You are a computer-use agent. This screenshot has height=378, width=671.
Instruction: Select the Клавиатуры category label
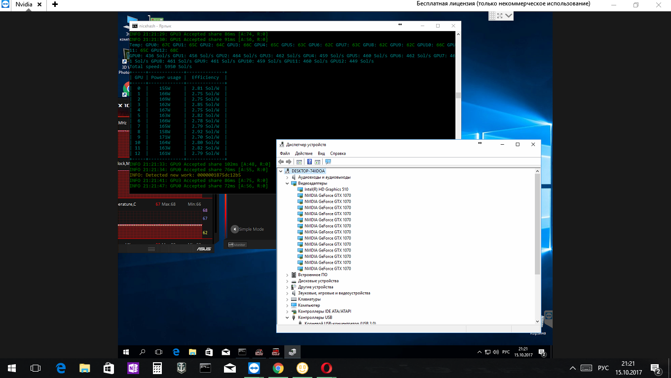click(x=309, y=299)
